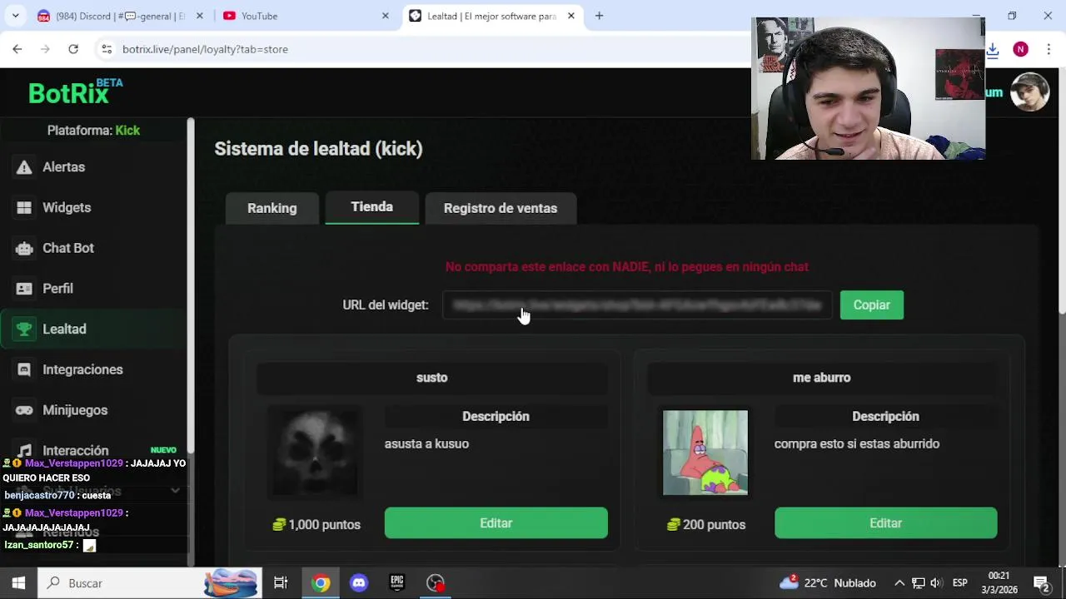Image resolution: width=1066 pixels, height=599 pixels.
Task: Open the Chrome three-dot menu
Action: pyautogui.click(x=1048, y=50)
